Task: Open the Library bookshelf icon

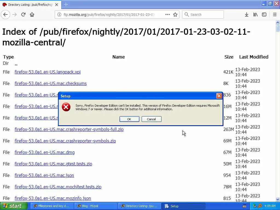Action: point(255,14)
